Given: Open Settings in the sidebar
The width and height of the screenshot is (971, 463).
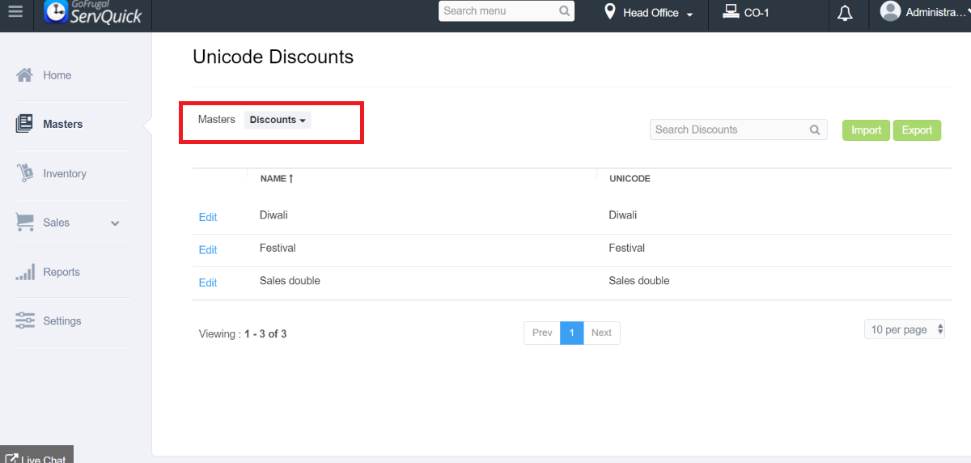Looking at the screenshot, I should tap(61, 321).
